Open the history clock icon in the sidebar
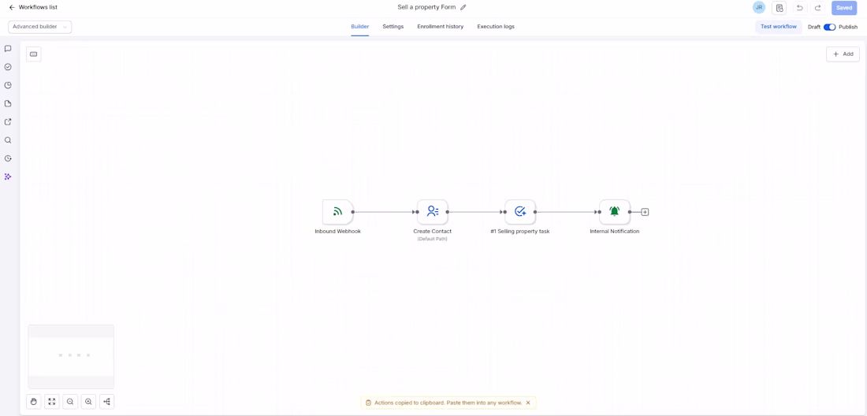The image size is (867, 416). [8, 158]
